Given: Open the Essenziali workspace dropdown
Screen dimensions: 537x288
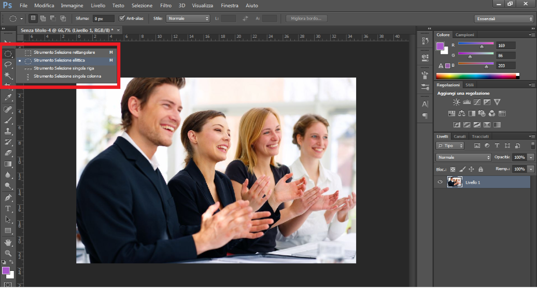Looking at the screenshot, I should click(504, 19).
